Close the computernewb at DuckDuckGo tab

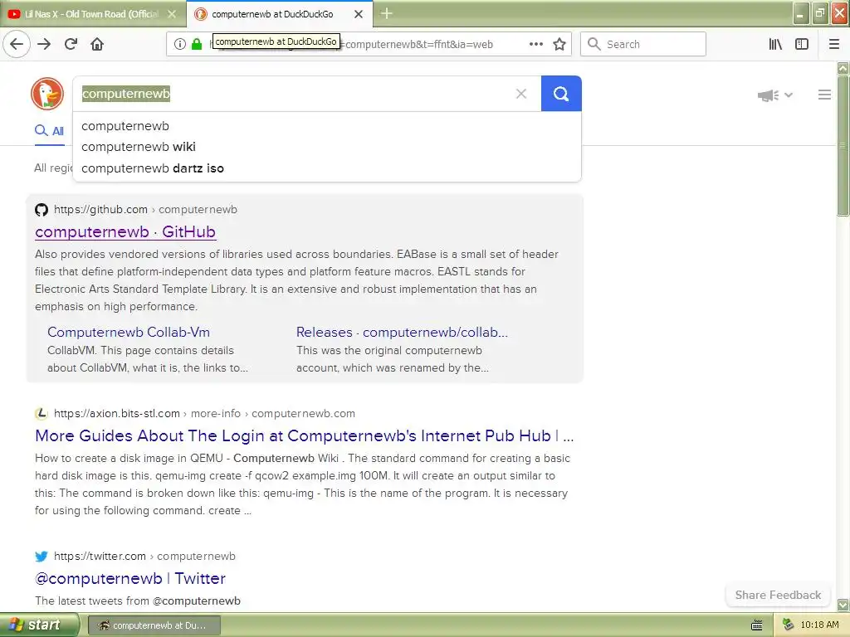(x=359, y=14)
